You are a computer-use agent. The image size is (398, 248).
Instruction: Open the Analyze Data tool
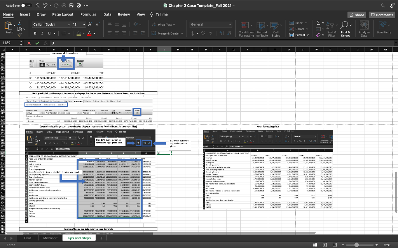tap(364, 29)
